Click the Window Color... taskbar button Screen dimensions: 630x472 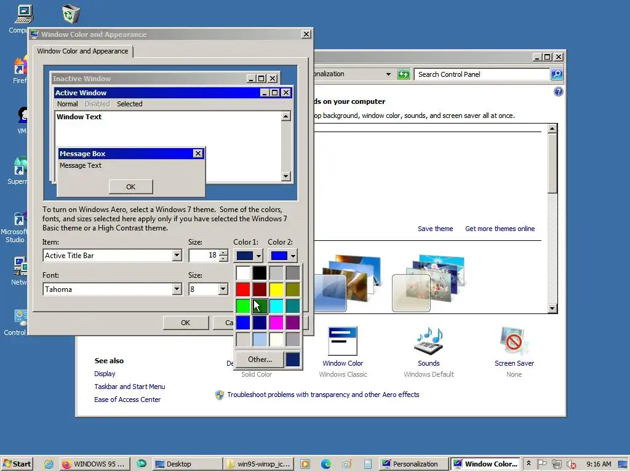pyautogui.click(x=485, y=464)
